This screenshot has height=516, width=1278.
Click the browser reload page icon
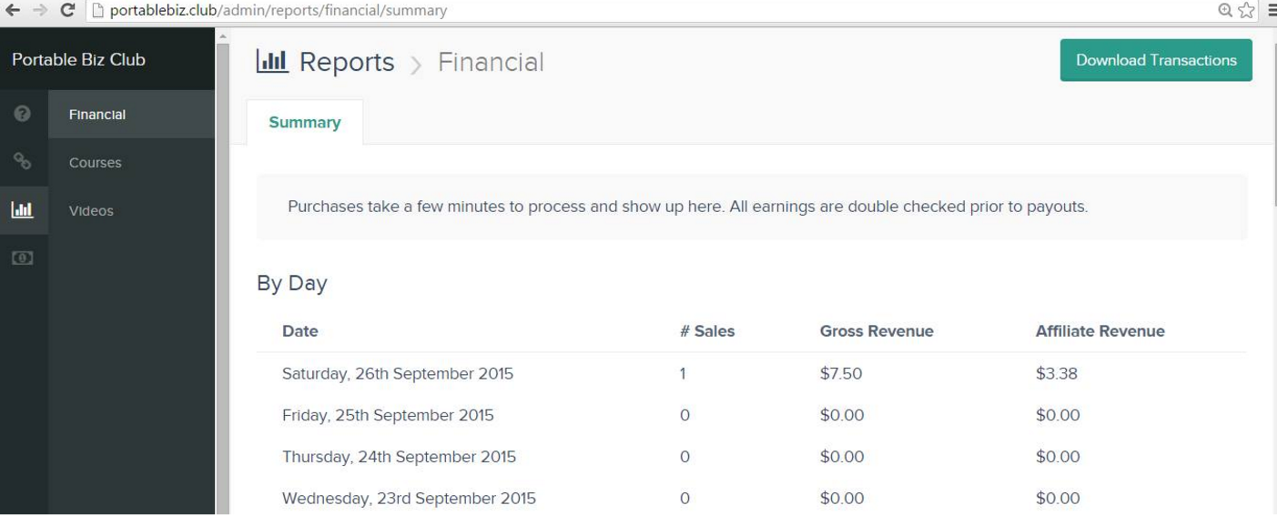coord(66,11)
